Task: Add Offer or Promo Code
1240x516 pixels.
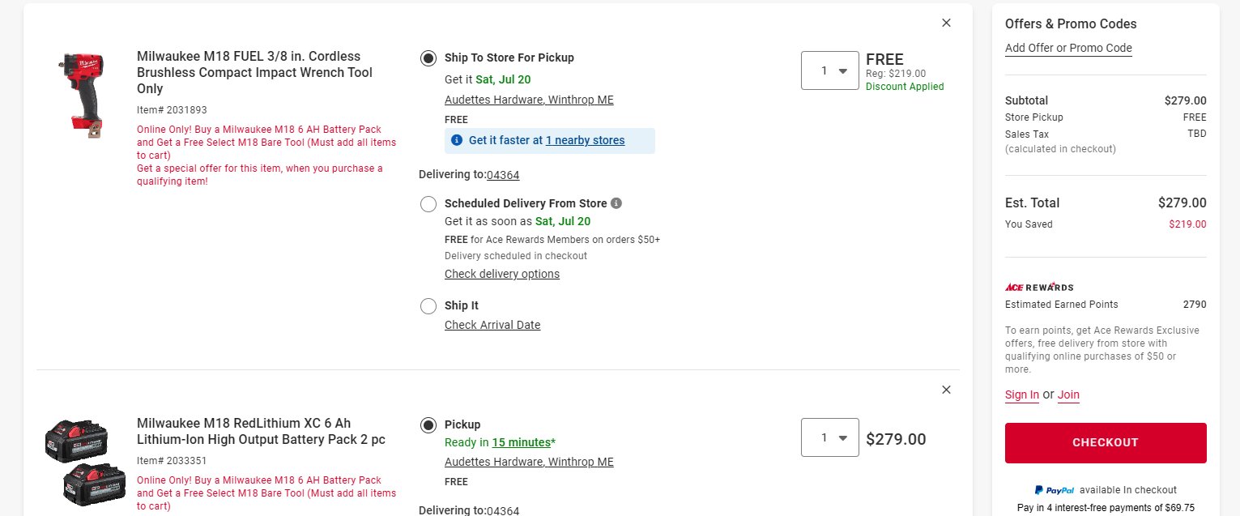Action: point(1068,48)
